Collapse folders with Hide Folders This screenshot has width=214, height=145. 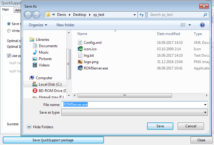pos(40,127)
